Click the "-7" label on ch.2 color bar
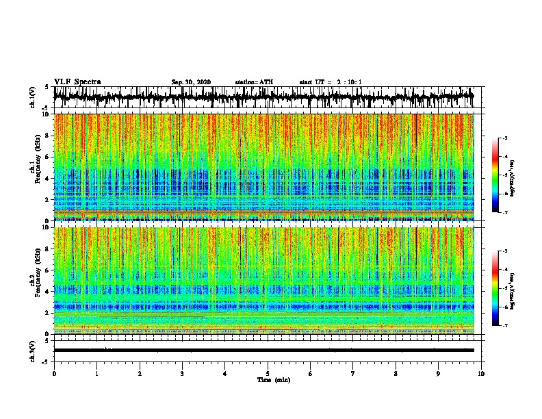 pyautogui.click(x=504, y=325)
